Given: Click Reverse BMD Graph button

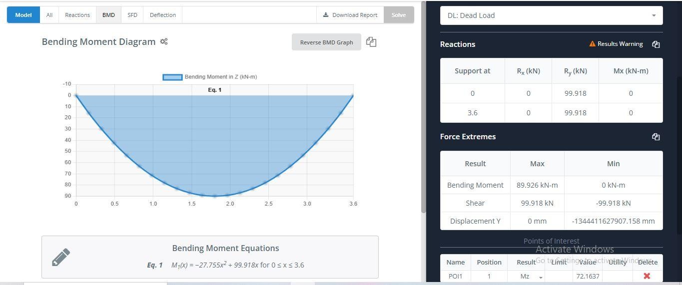Looking at the screenshot, I should [326, 42].
